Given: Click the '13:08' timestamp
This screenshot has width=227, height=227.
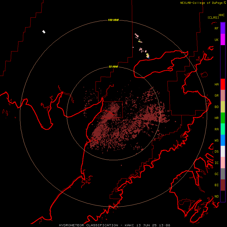Looking at the screenshot, I should tap(164, 225).
